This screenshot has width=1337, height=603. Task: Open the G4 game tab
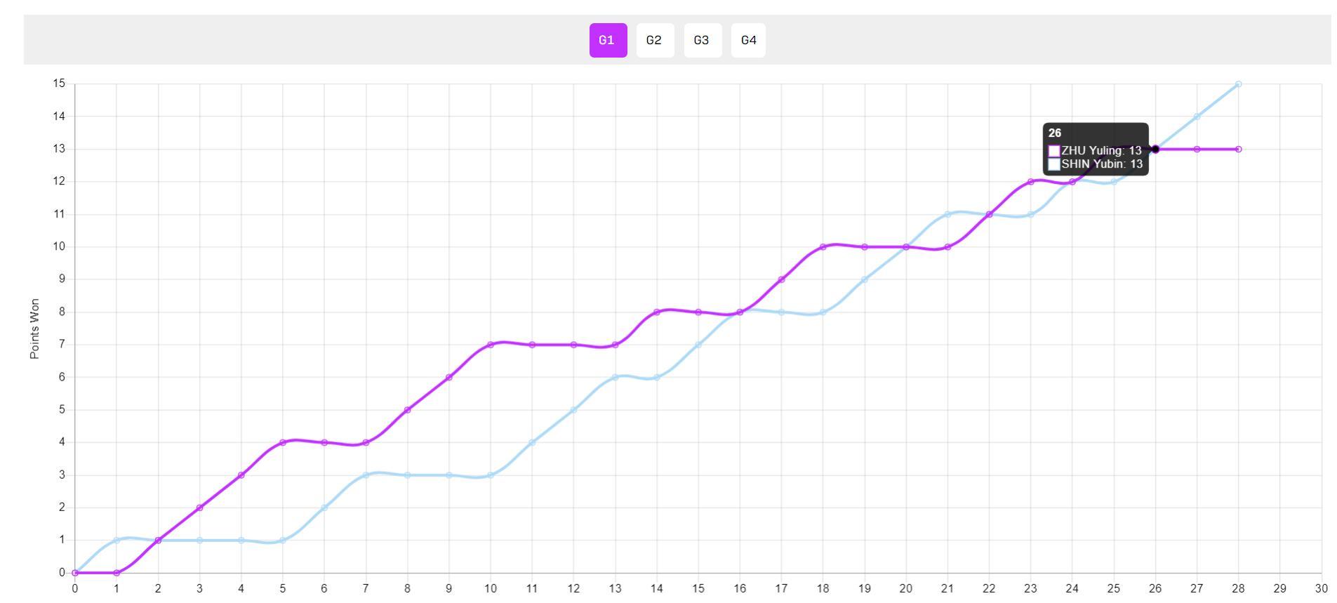(748, 40)
